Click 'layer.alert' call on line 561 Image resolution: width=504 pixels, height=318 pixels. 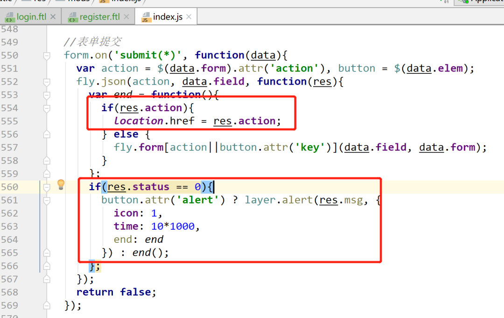(x=279, y=200)
